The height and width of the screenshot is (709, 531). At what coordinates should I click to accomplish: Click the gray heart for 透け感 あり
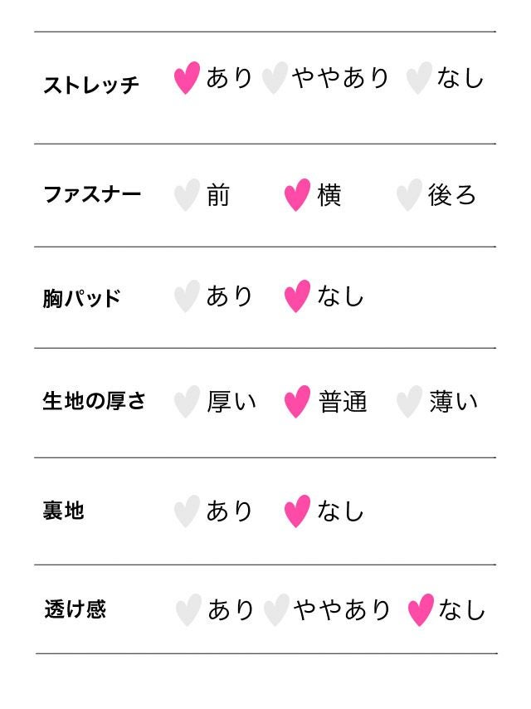click(188, 610)
